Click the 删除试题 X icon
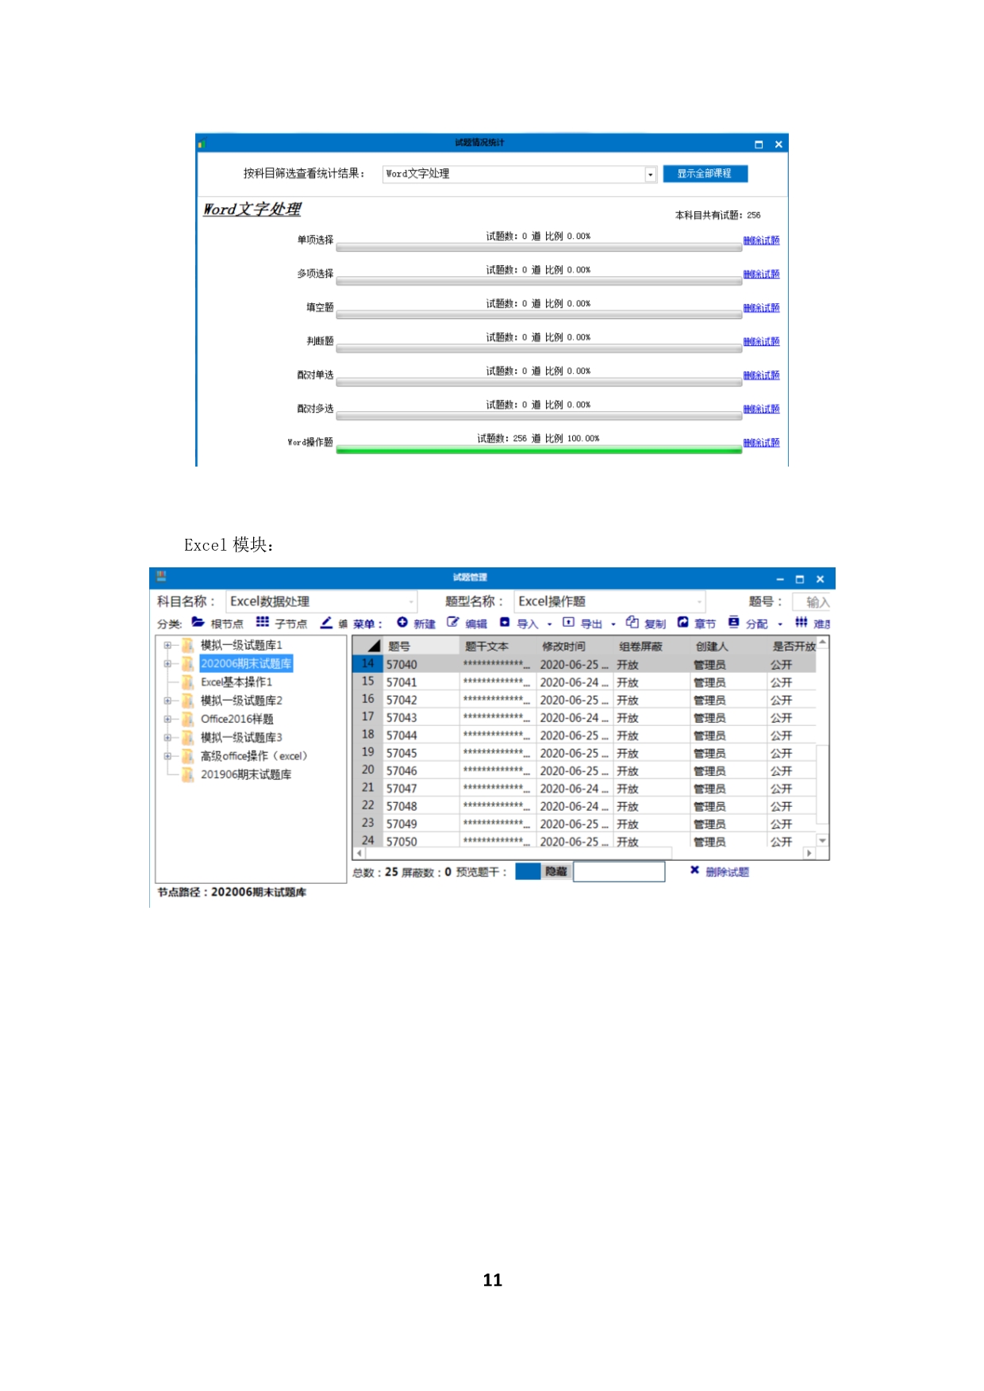Viewport: 984px width, 1391px height. (x=694, y=870)
